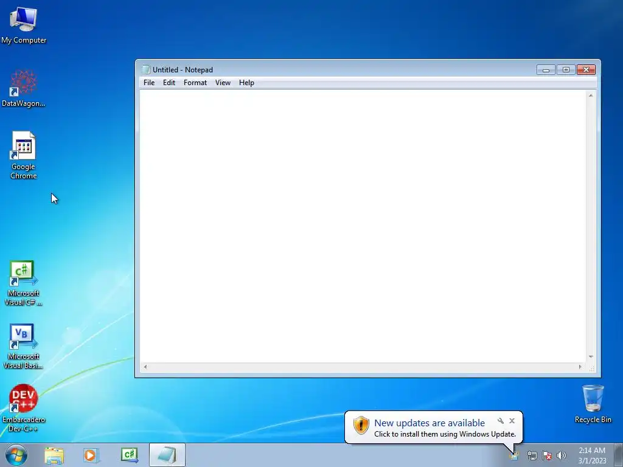Open the Help menu in Notepad
The height and width of the screenshot is (467, 623).
tap(246, 83)
